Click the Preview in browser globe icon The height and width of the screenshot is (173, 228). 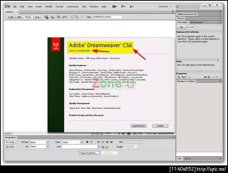point(53,17)
